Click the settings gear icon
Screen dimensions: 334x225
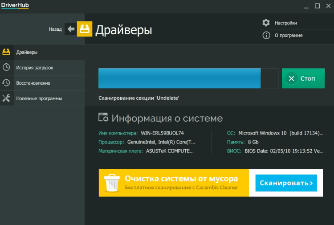[x=266, y=23]
